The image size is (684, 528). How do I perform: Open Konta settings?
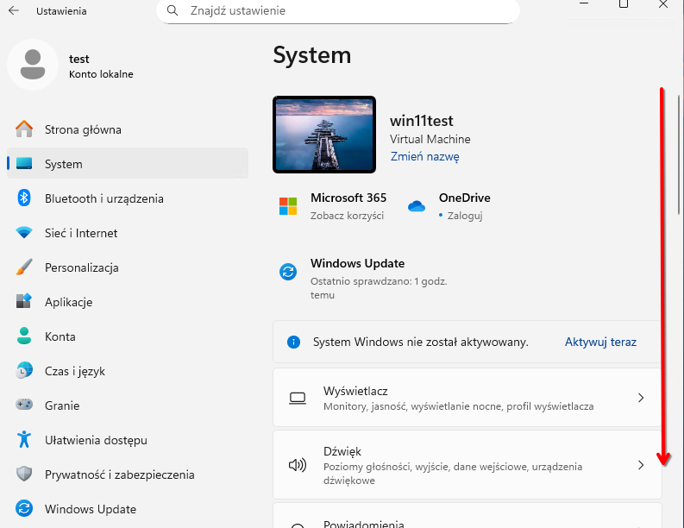(x=128, y=336)
